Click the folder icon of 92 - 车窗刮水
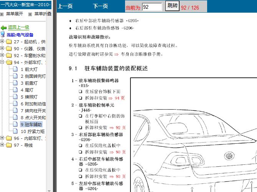The width and height of the screenshot is (257, 192). pos(9,55)
